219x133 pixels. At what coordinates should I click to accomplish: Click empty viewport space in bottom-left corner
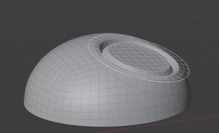[x=11, y=122]
